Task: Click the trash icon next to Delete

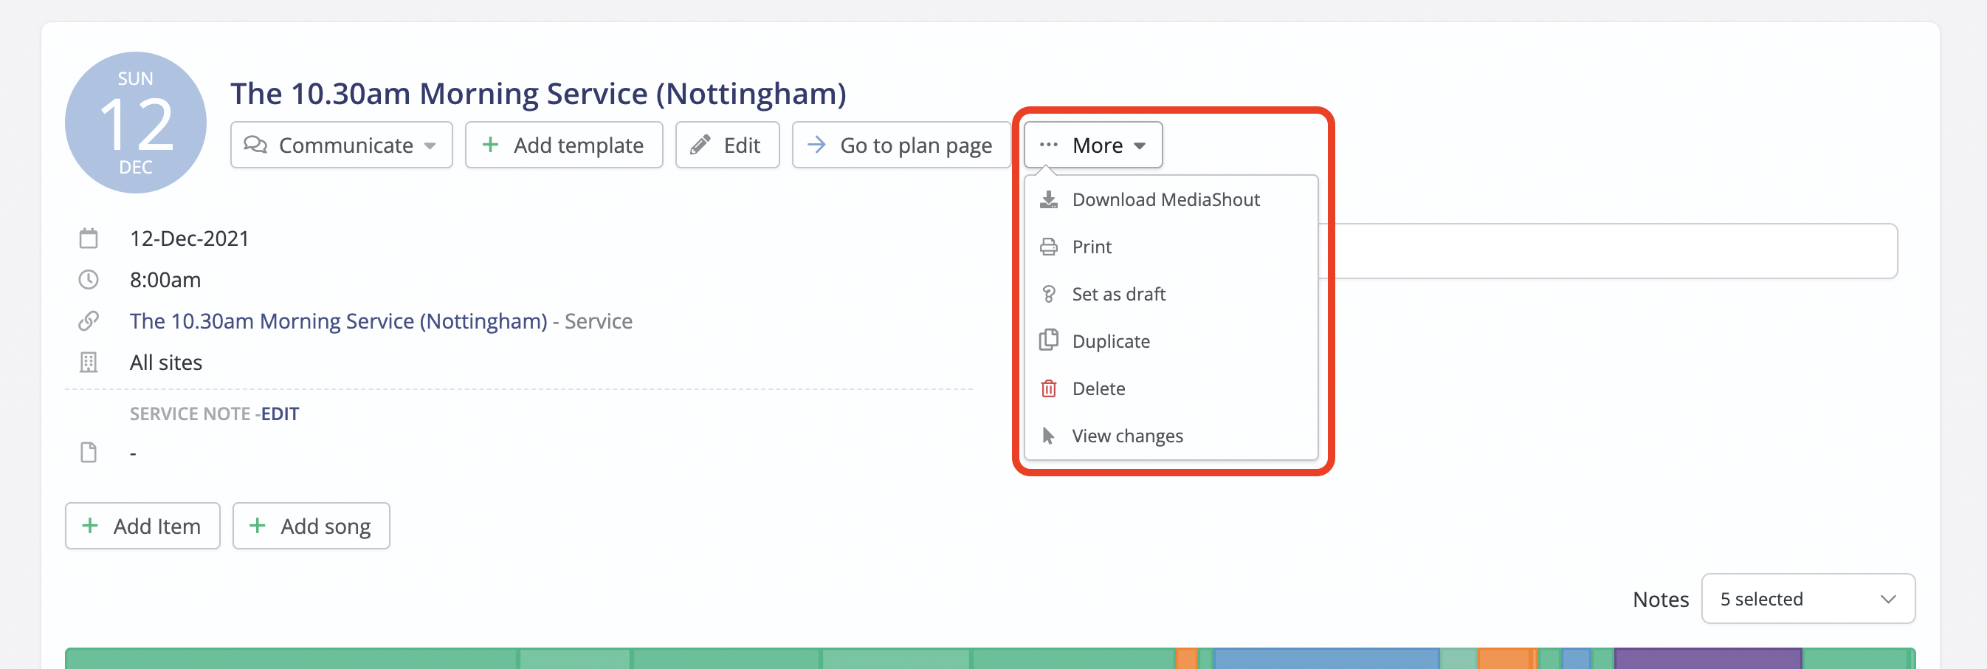Action: [1049, 388]
